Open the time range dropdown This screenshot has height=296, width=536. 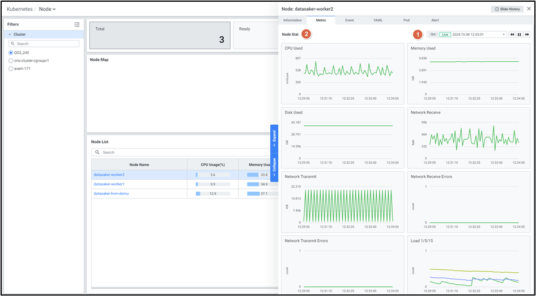click(x=504, y=35)
